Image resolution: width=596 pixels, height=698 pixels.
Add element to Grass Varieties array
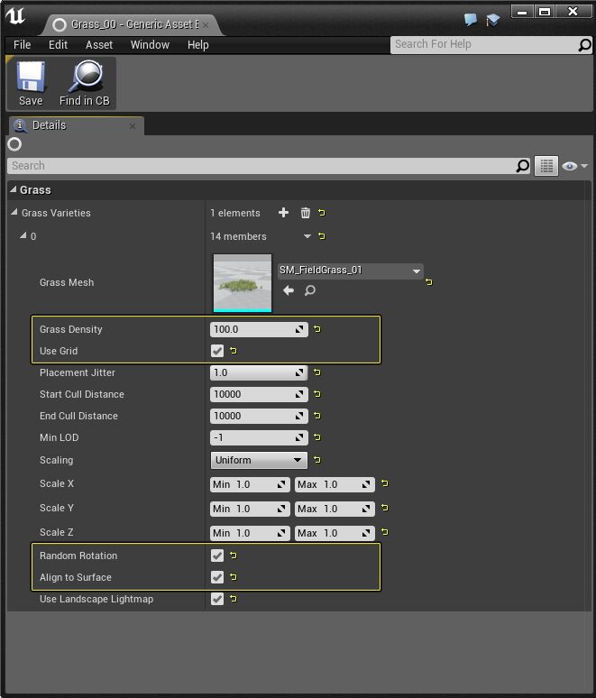coord(283,213)
